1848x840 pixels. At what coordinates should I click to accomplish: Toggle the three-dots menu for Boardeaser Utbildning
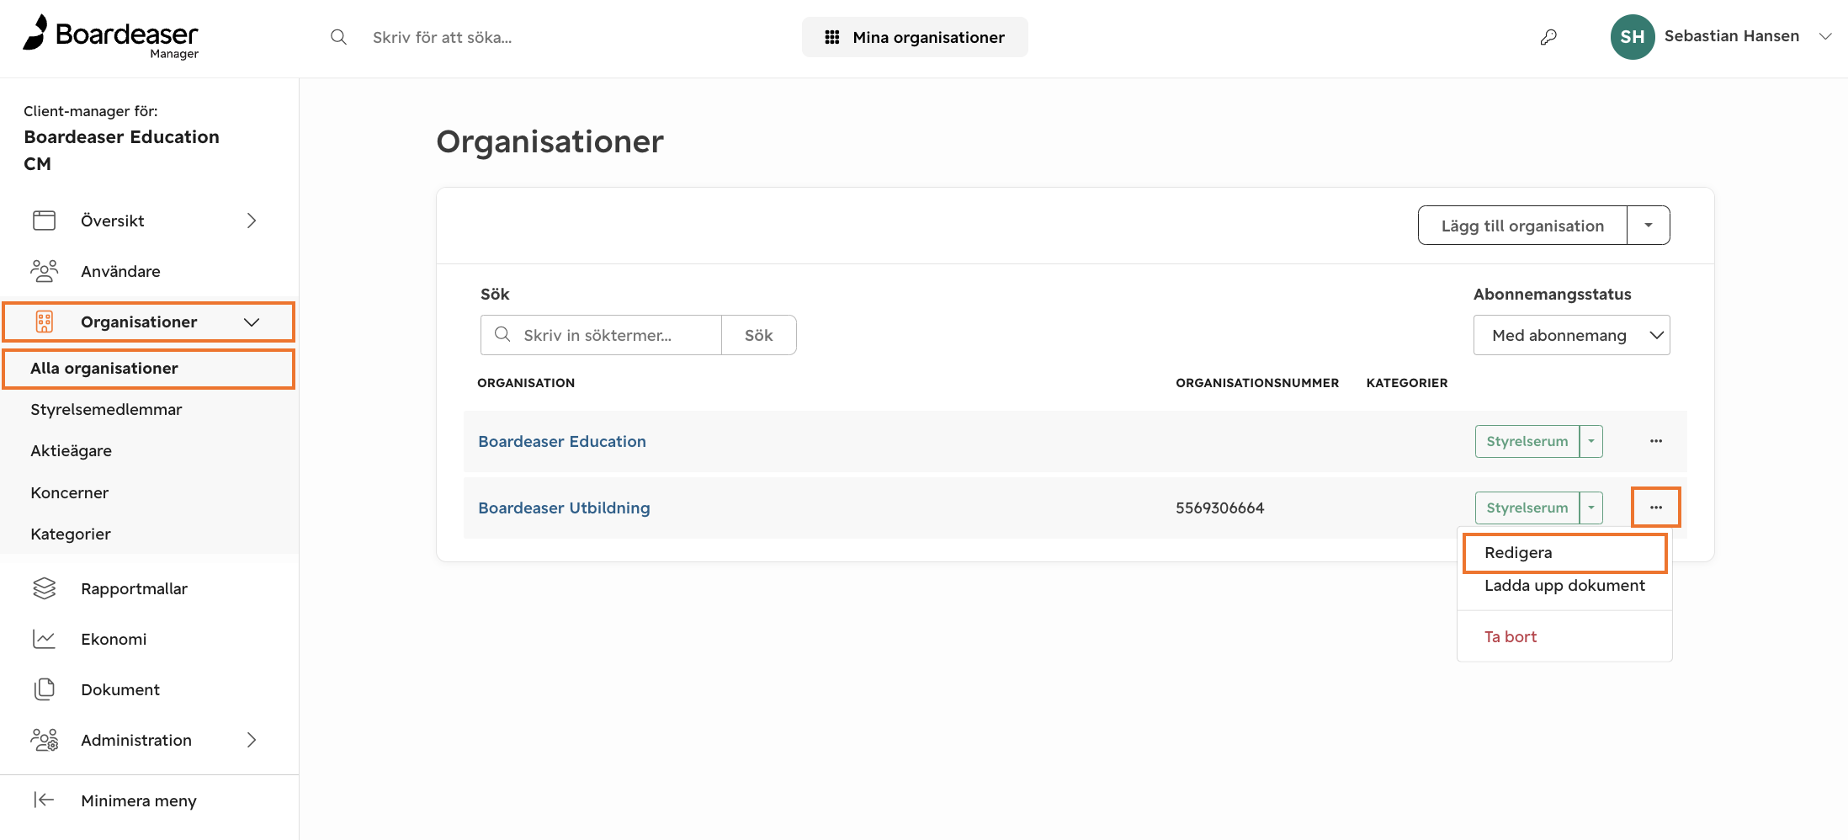(x=1656, y=508)
